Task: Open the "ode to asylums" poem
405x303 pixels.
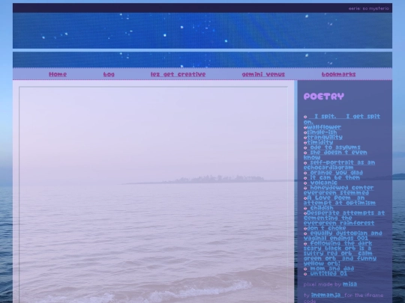Action: 334,147
